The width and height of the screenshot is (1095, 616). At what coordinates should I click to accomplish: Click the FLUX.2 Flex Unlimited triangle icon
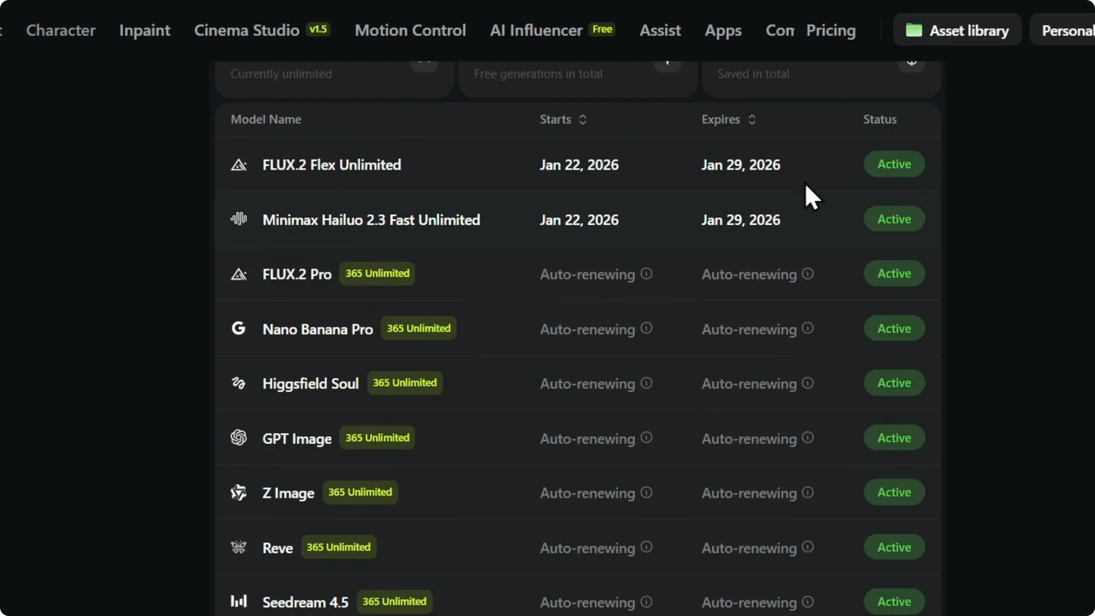[x=238, y=165]
